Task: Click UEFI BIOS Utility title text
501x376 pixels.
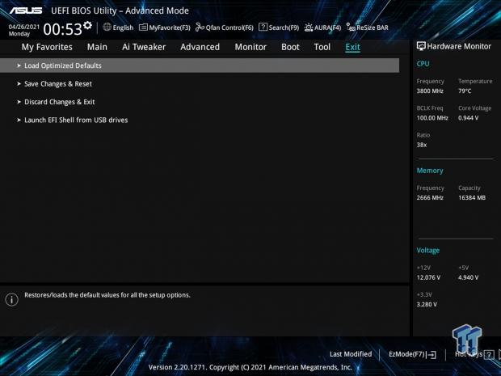Action: point(120,11)
